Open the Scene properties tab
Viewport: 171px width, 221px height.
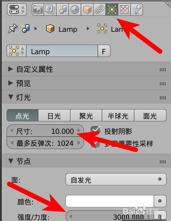click(63, 10)
